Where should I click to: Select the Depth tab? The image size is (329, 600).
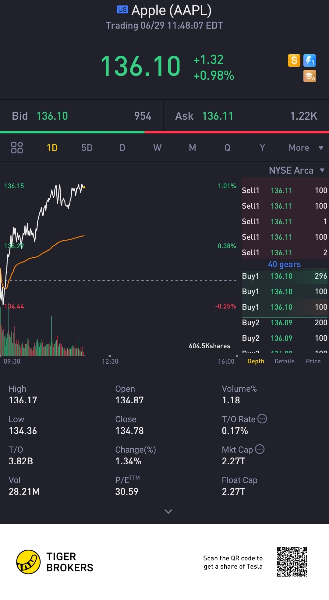click(x=256, y=361)
